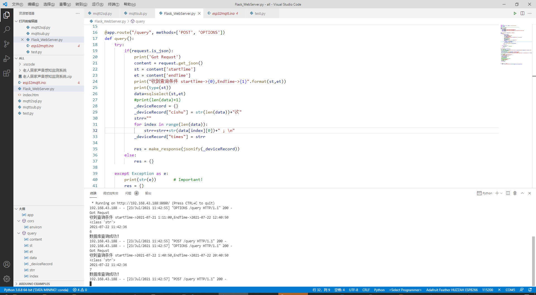Click feedback icon in status bar

click(521, 290)
